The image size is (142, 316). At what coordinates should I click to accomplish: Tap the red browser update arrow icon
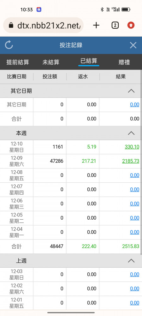pyautogui.click(x=131, y=25)
